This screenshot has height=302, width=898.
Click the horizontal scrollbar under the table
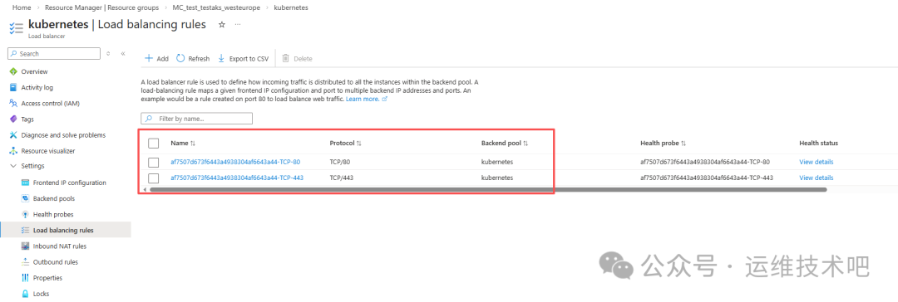click(488, 189)
